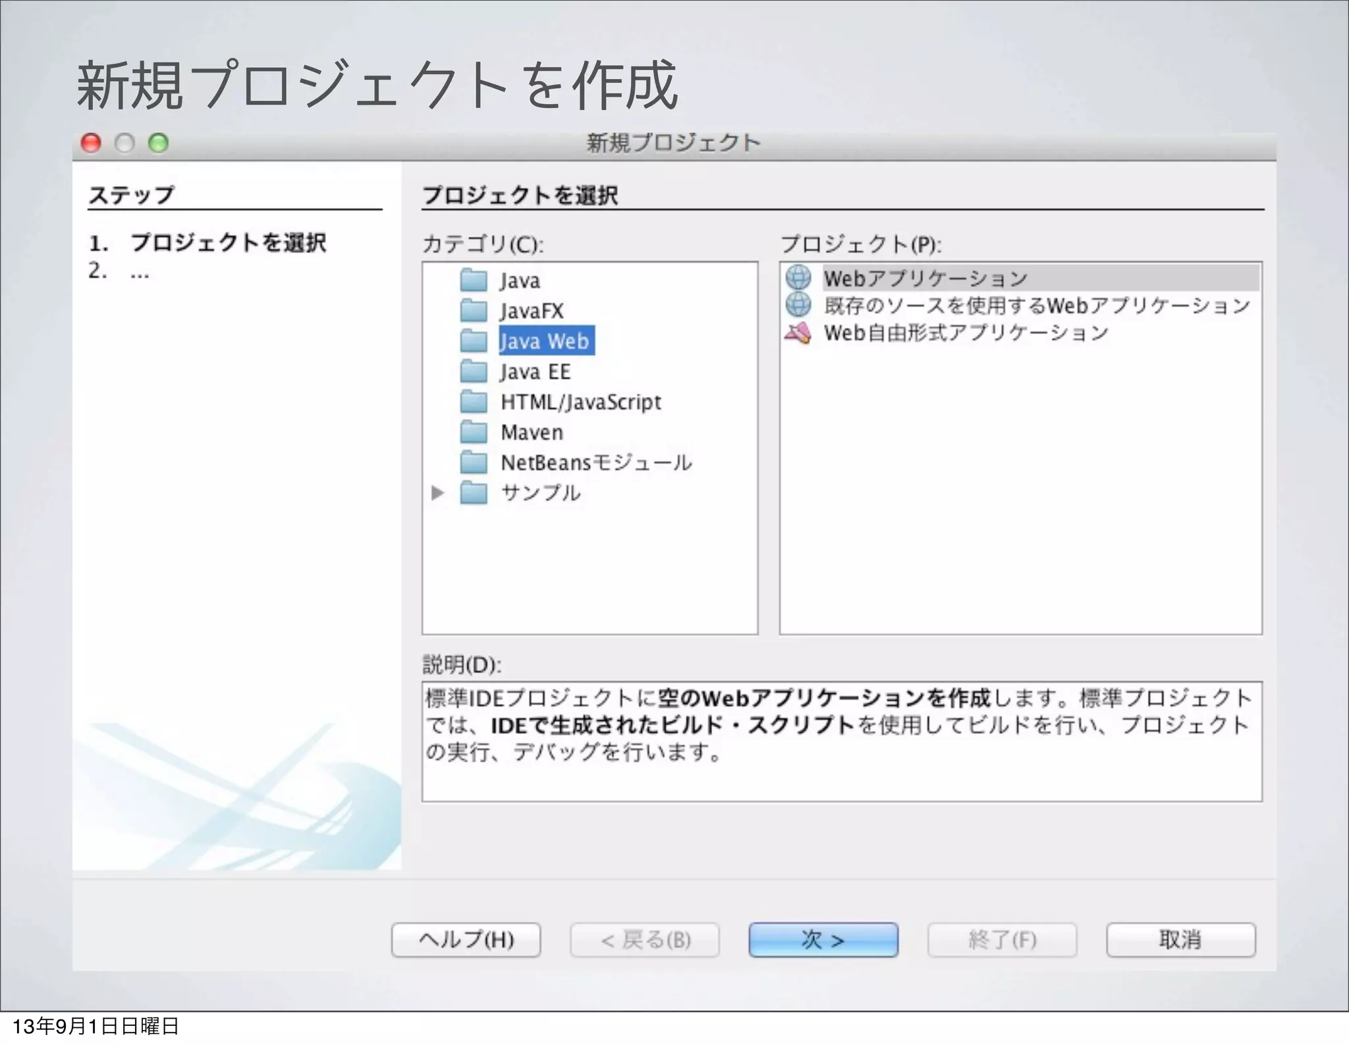Click the grey minimize window button
The height and width of the screenshot is (1045, 1349).
(x=124, y=142)
